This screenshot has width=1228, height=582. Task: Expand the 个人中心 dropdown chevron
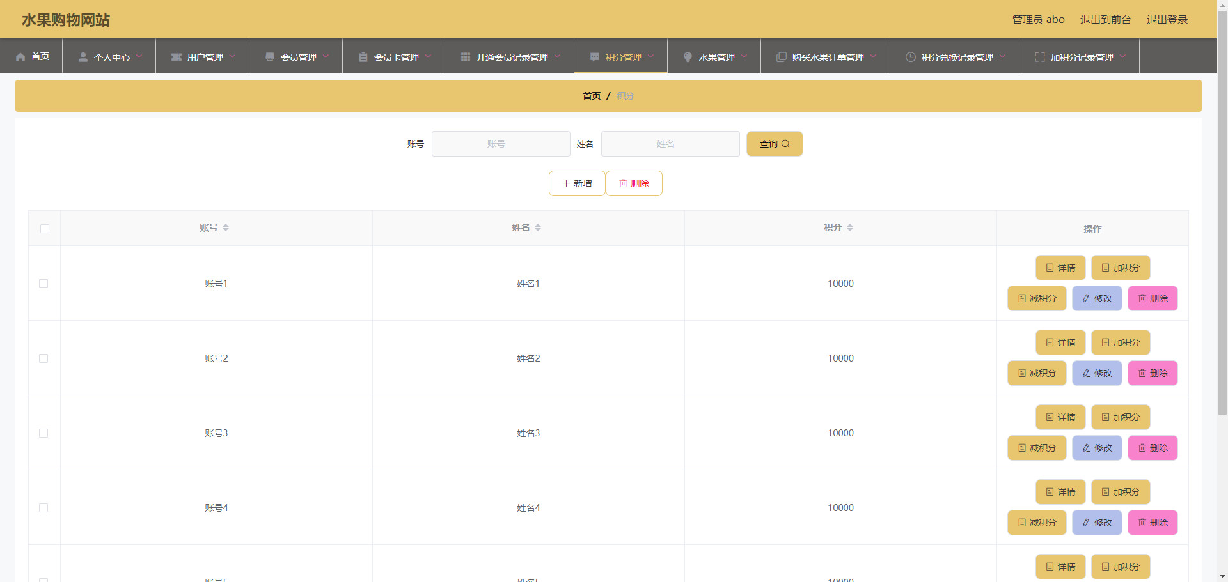pos(139,56)
